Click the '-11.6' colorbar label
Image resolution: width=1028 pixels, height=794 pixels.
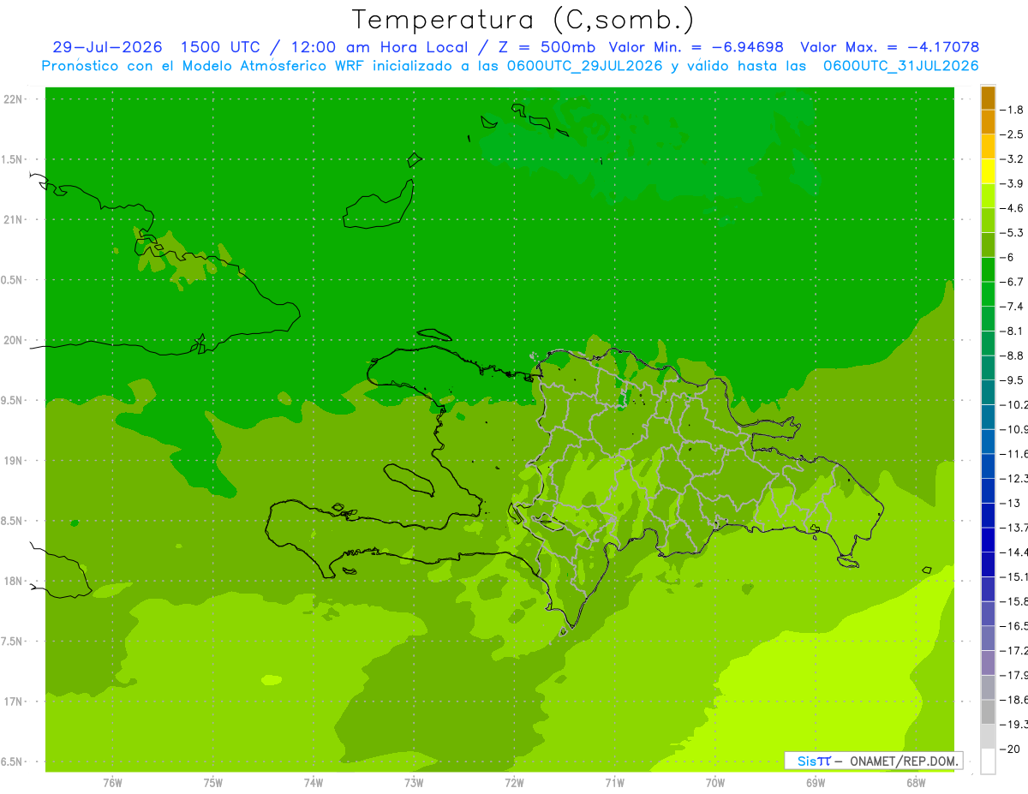tap(1015, 454)
